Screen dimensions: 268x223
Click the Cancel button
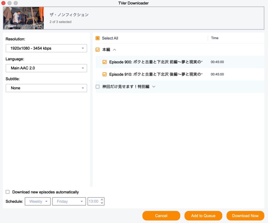161,216
